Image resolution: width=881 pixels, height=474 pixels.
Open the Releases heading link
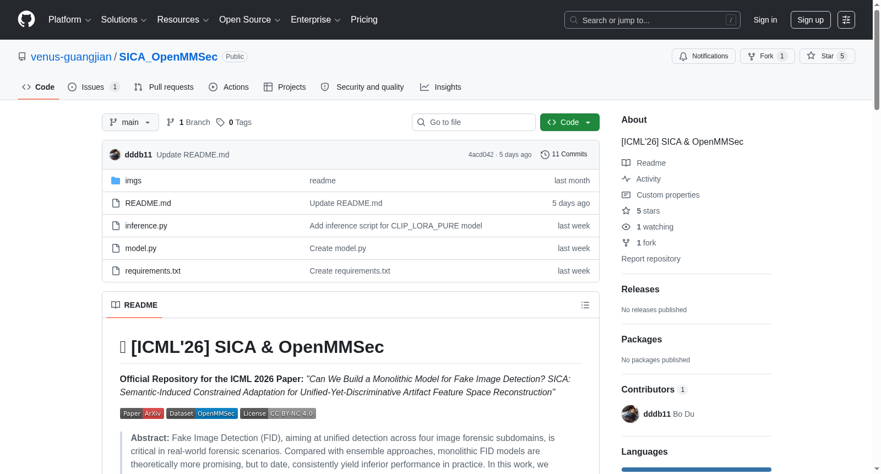coord(640,290)
